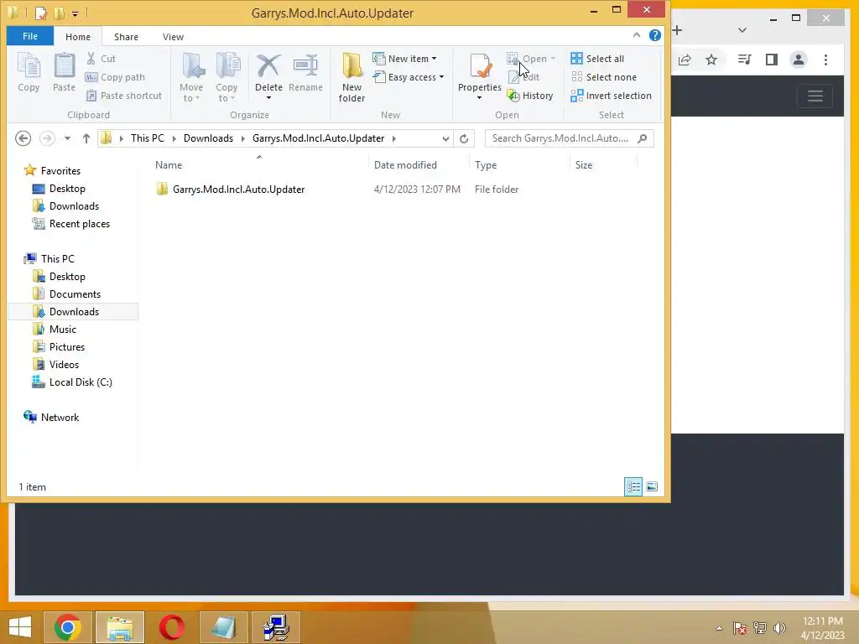
Task: Choose Paste shortcut in the ribbon
Action: pyautogui.click(x=124, y=96)
